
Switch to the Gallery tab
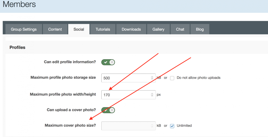[158, 29]
